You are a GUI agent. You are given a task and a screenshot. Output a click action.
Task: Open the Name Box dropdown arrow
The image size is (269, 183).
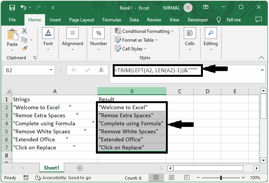(51, 70)
